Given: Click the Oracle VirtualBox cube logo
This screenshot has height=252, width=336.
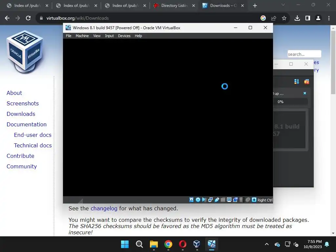Looking at the screenshot, I should tap(25, 52).
